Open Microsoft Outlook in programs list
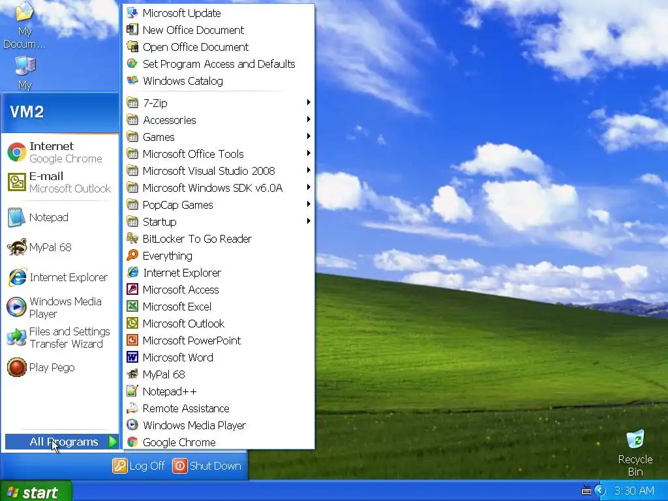The height and width of the screenshot is (501, 668). point(219,324)
